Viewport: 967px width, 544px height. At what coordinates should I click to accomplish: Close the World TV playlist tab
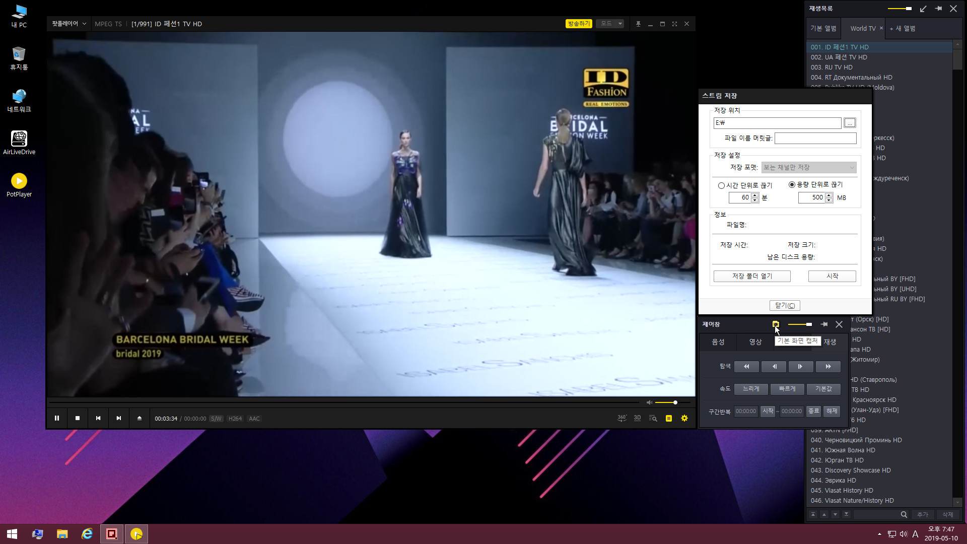tap(881, 28)
